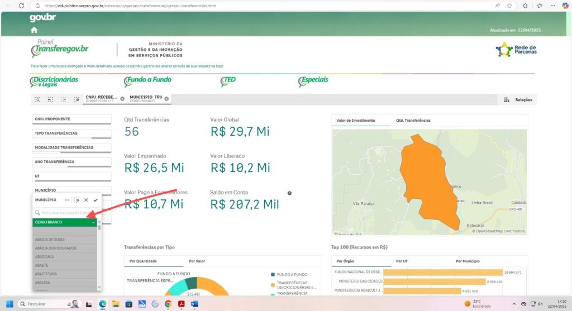Step forward in selections
Screen dimensions: 572x311
coord(64,99)
